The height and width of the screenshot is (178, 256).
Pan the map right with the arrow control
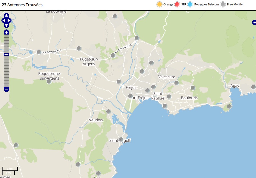(9, 20)
